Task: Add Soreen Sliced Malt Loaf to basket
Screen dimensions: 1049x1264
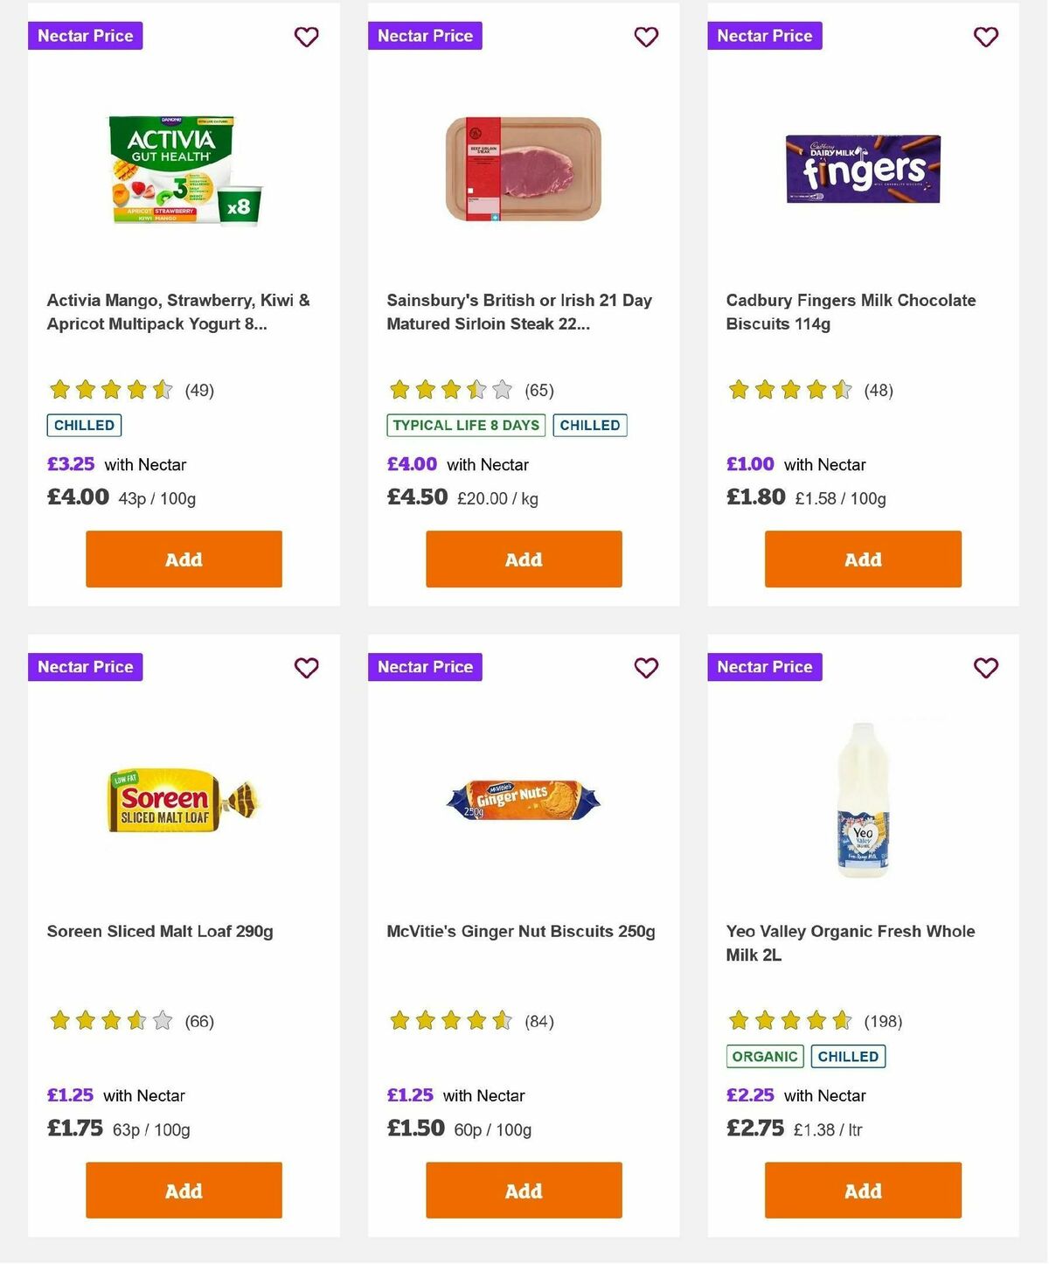Action: coord(183,1190)
